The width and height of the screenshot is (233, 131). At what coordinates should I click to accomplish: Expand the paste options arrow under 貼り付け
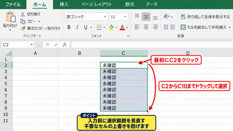pos(10,30)
